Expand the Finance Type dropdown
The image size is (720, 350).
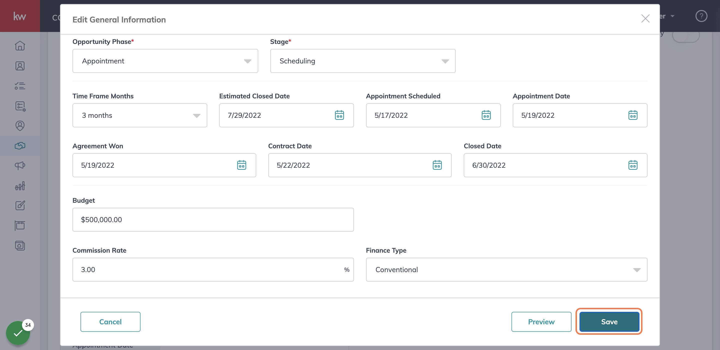pyautogui.click(x=506, y=270)
